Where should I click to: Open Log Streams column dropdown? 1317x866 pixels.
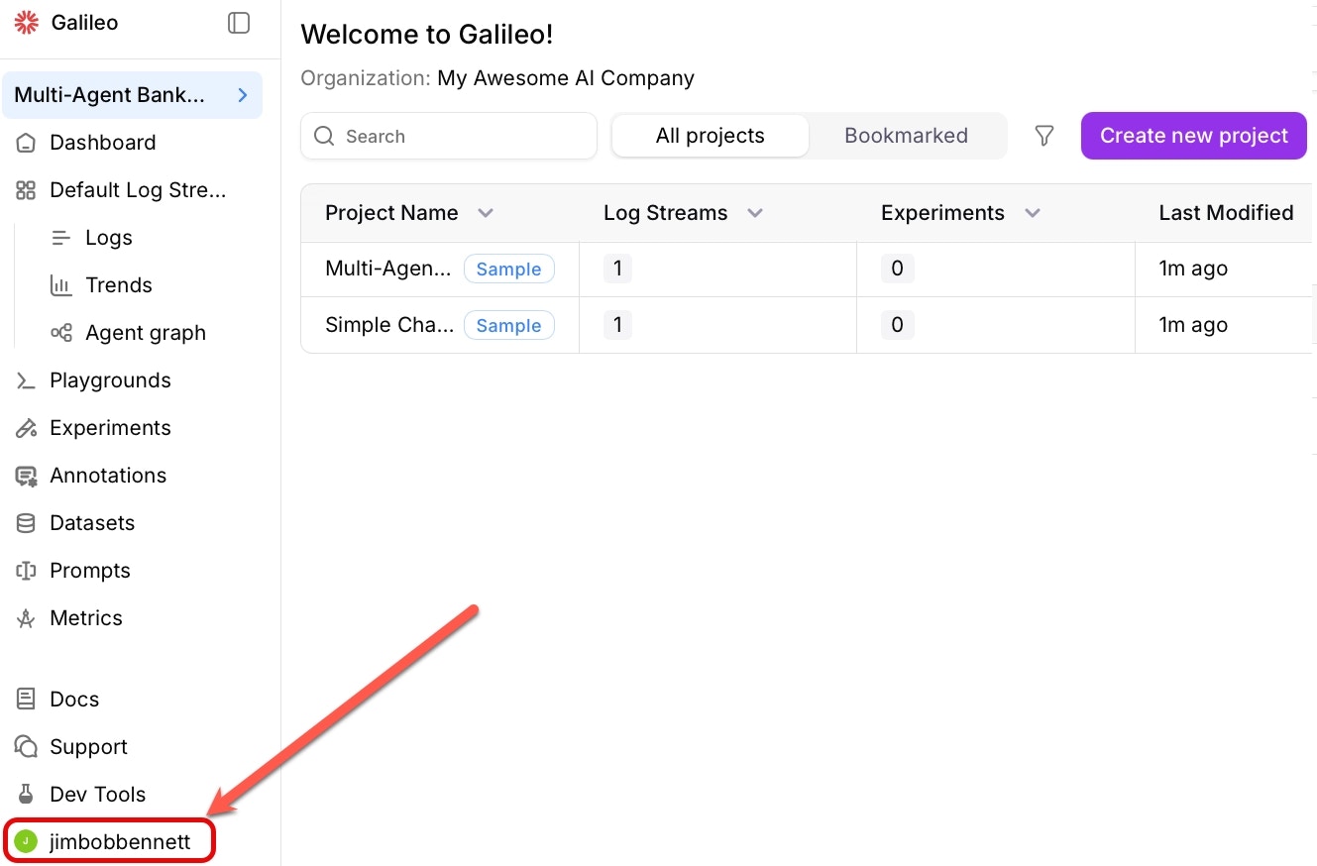click(x=755, y=213)
